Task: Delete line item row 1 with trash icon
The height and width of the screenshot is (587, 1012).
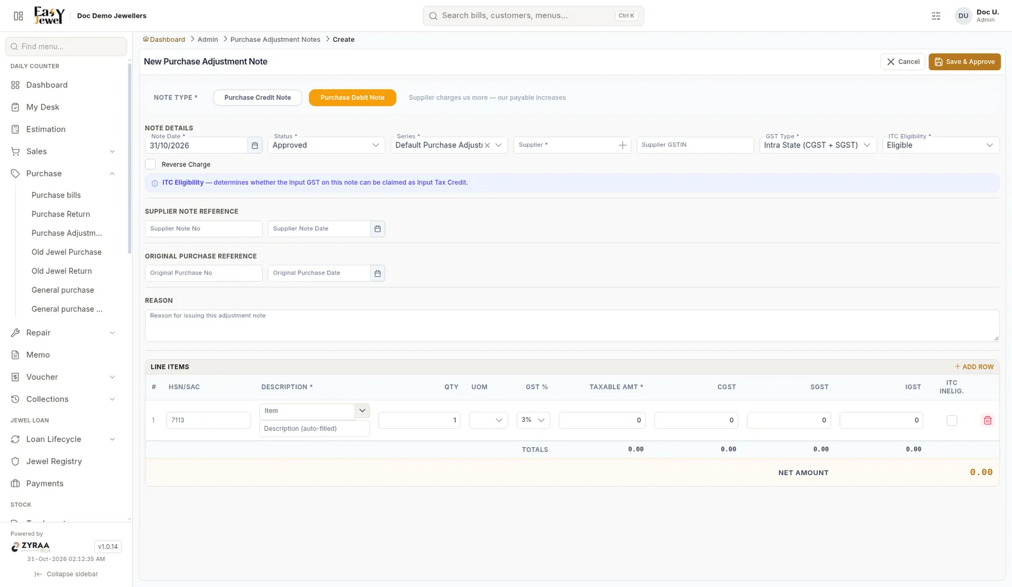Action: [987, 420]
